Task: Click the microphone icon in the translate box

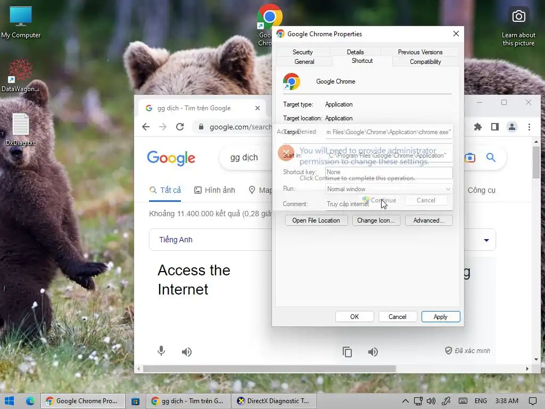Action: point(161,351)
